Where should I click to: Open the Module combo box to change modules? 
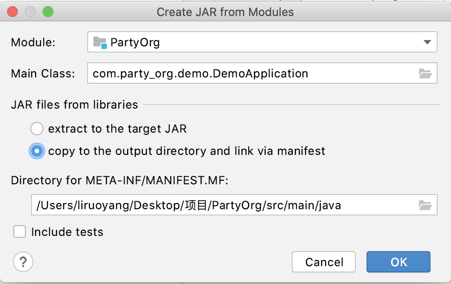click(x=262, y=42)
